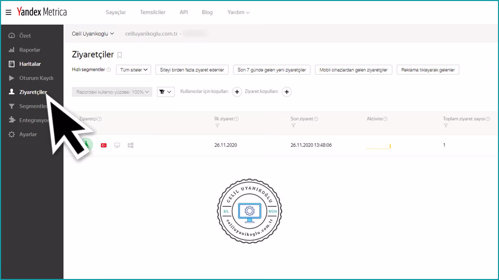Click the bookmark icon next to Ziyaretçiler
Image resolution: width=499 pixels, height=280 pixels.
120,55
